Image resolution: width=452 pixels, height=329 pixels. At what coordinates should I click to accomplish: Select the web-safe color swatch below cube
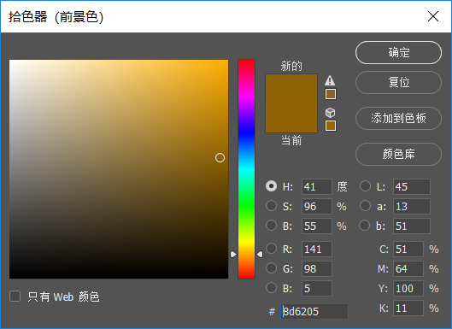click(331, 126)
